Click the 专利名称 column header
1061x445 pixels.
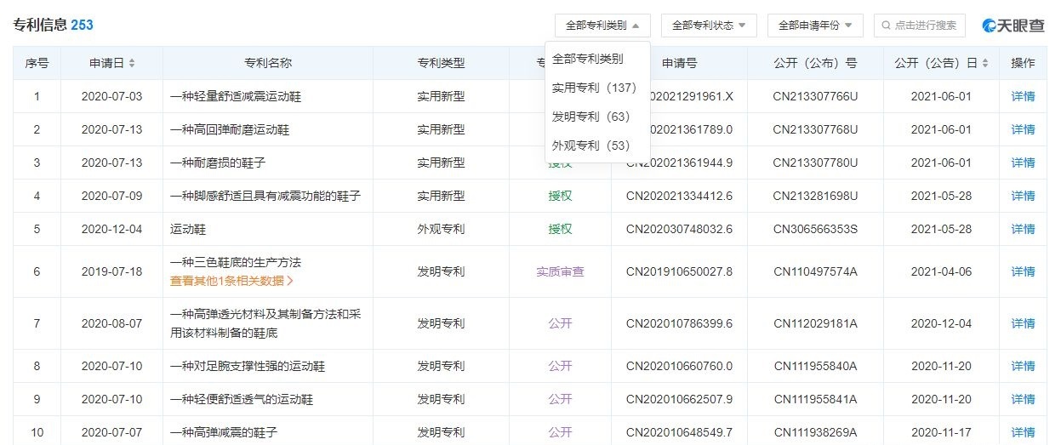click(268, 63)
